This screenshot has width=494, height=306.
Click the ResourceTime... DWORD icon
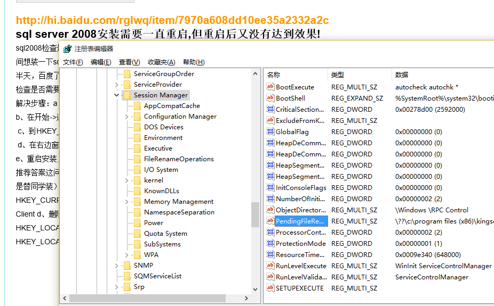click(270, 254)
